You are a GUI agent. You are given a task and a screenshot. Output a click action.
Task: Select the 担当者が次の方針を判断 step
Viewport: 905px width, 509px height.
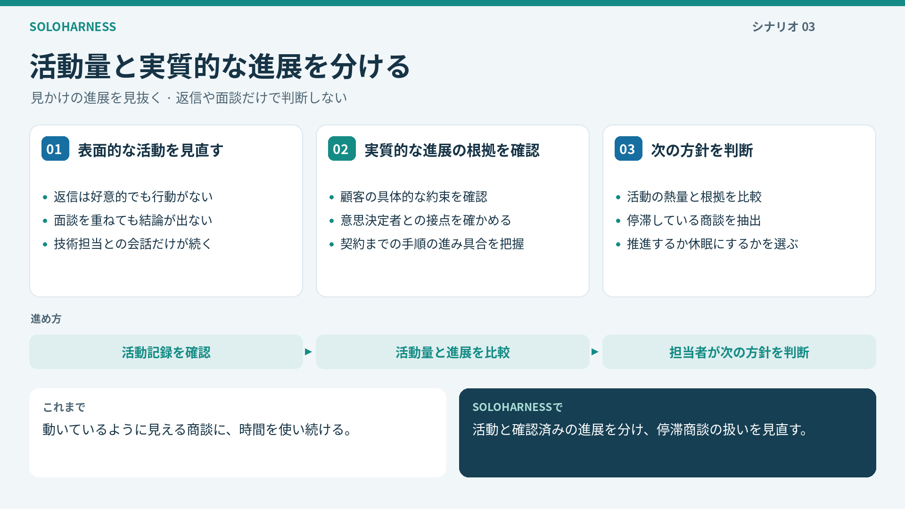click(739, 352)
